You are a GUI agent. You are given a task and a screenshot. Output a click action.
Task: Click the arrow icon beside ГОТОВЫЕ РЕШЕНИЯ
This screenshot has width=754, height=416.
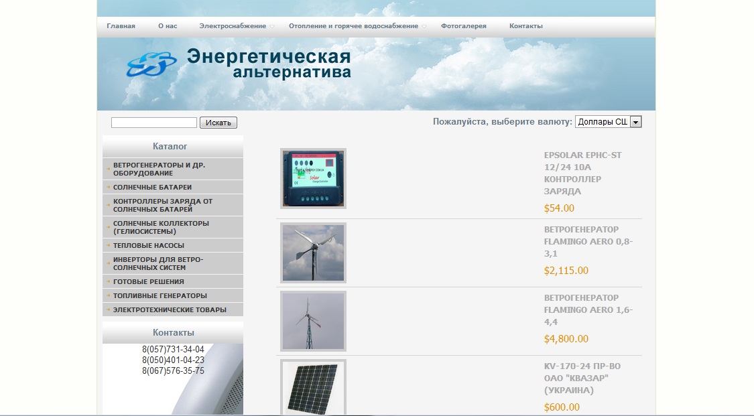(107, 281)
